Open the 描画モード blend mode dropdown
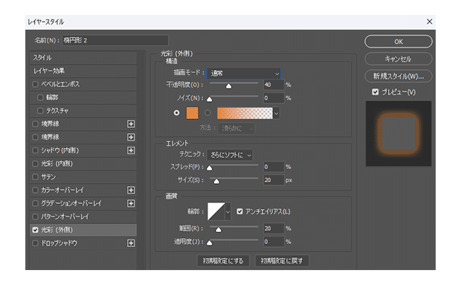 tap(244, 73)
